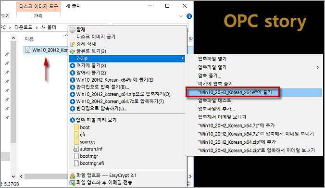Image resolution: width=325 pixels, height=188 pixels.
Task: Click the sources folder name
Action: pyautogui.click(x=87, y=142)
